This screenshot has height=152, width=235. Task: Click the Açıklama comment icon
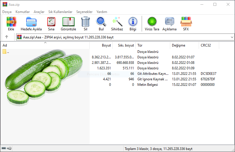169,22
